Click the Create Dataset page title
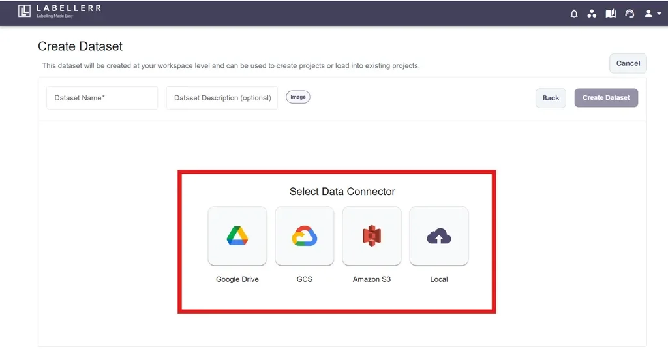The width and height of the screenshot is (668, 349). click(x=80, y=46)
